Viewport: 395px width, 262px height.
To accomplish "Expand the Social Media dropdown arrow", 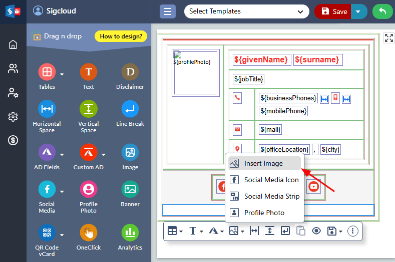I will 62,192.
